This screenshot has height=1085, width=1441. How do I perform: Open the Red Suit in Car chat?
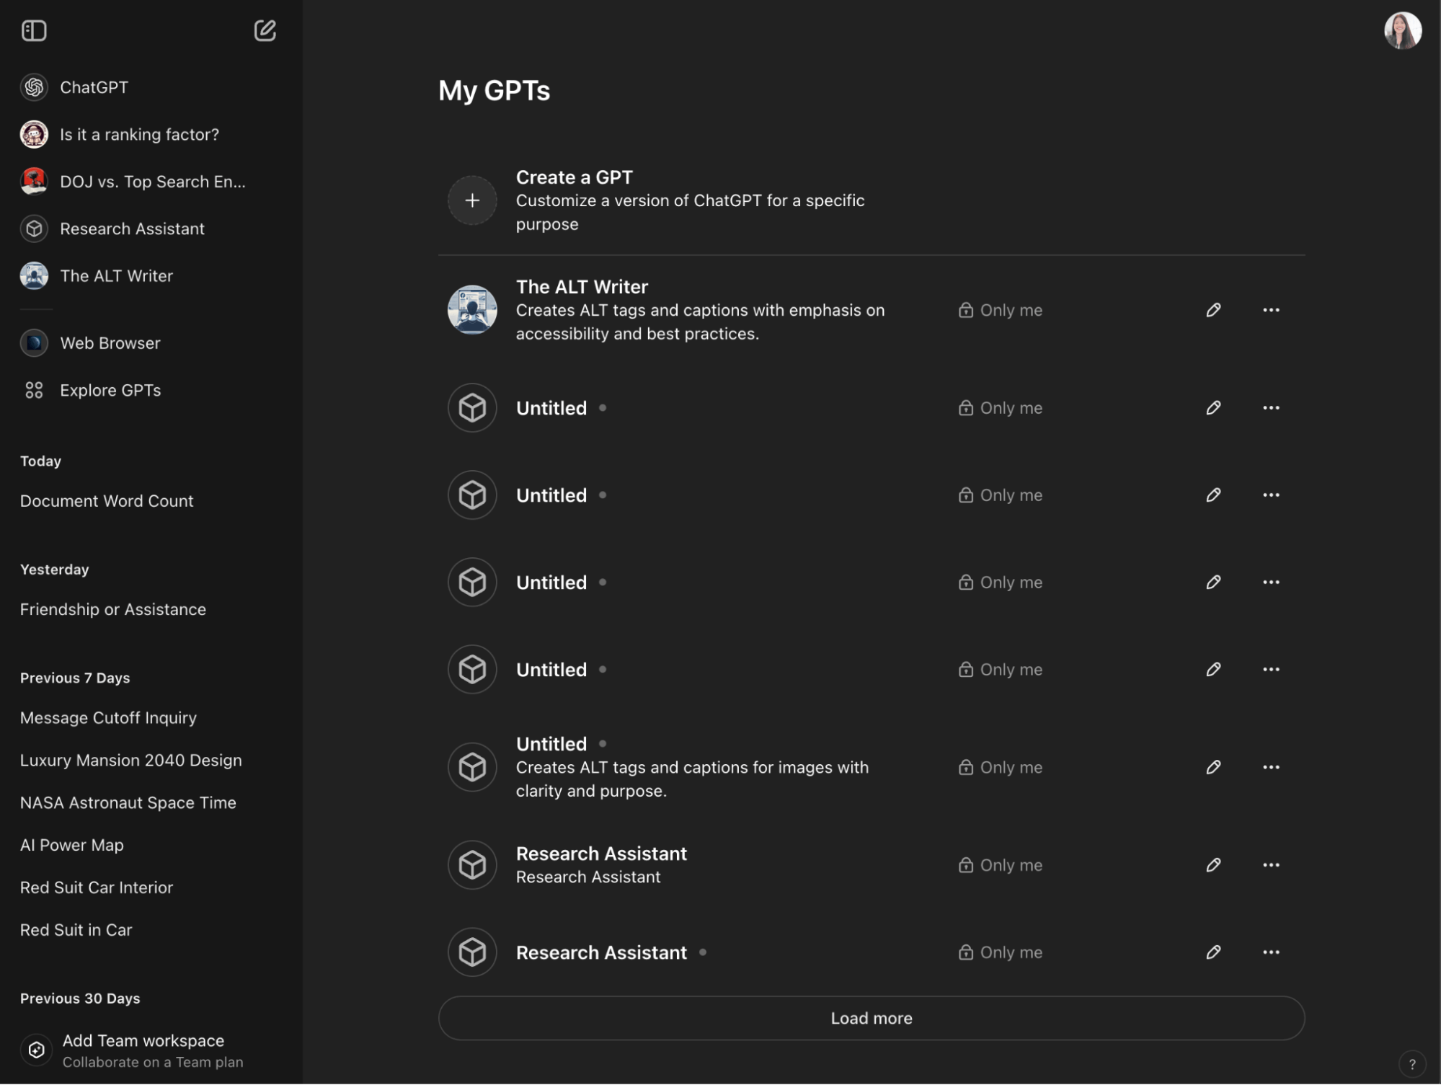click(x=76, y=930)
